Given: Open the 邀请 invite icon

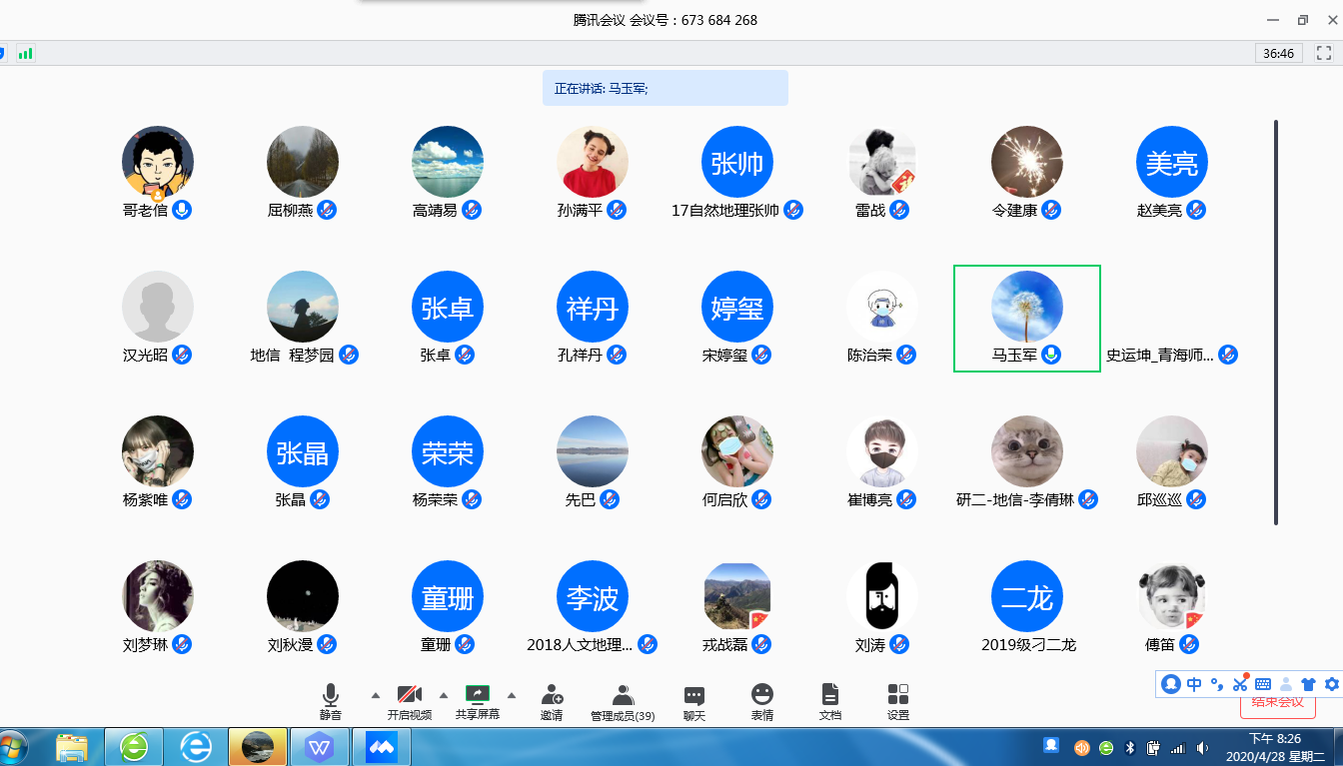Looking at the screenshot, I should (x=552, y=701).
